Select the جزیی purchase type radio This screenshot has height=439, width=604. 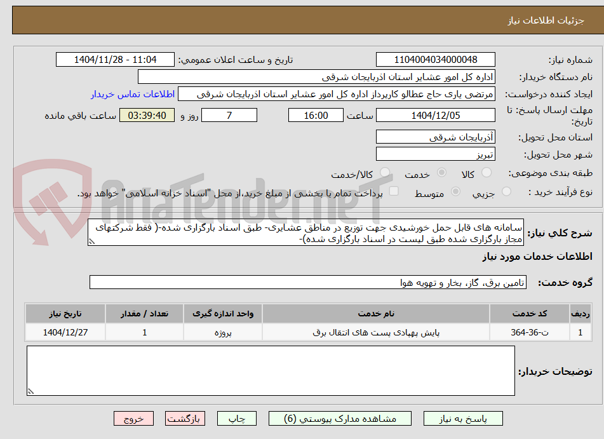click(506, 191)
